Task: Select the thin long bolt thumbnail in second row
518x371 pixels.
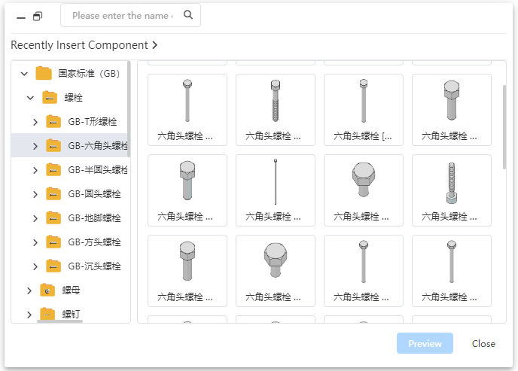Action: point(276,190)
